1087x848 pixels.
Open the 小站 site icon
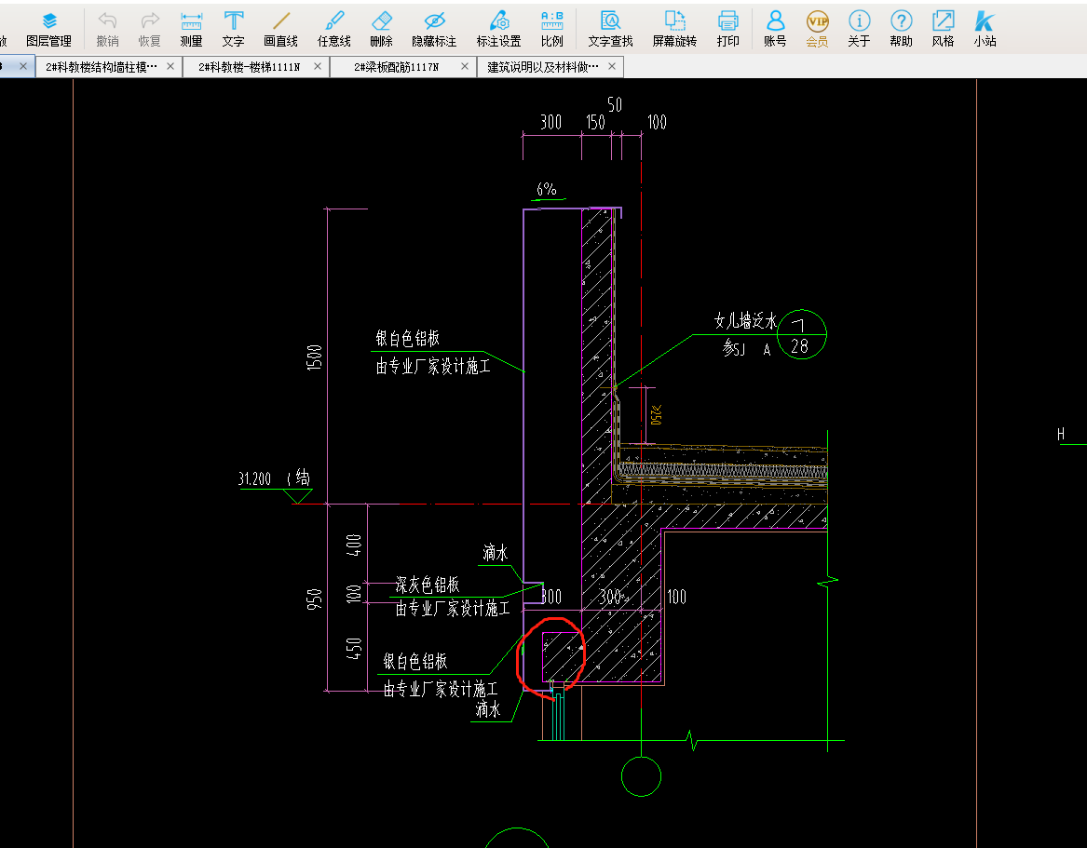985,29
